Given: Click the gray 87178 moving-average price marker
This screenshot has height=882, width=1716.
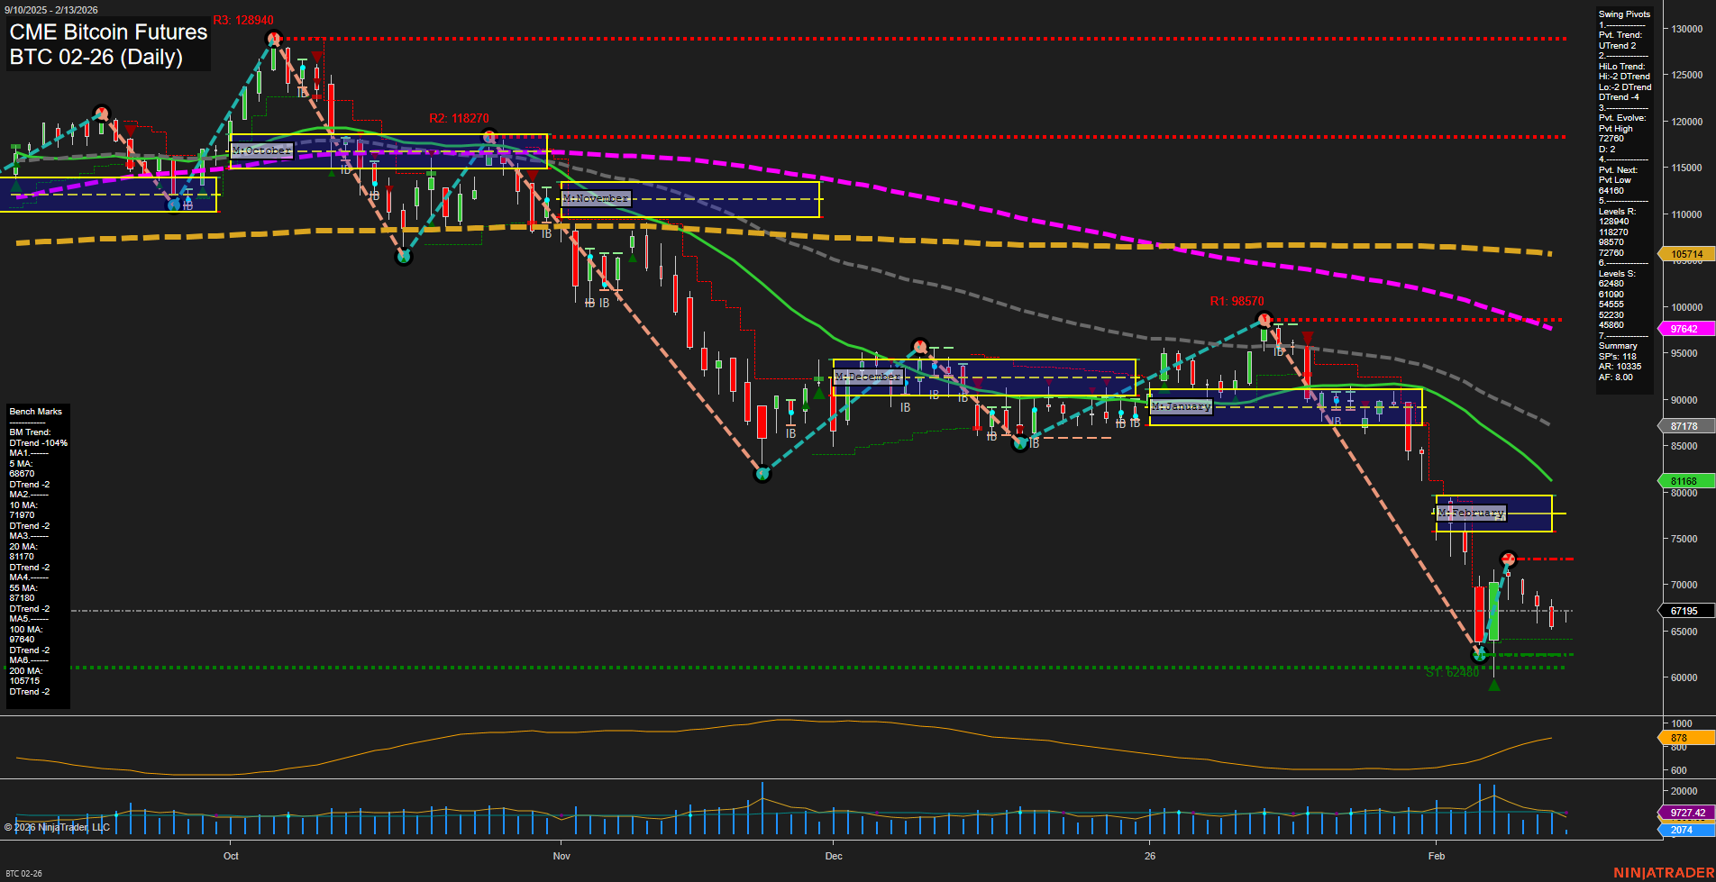Looking at the screenshot, I should click(1684, 425).
